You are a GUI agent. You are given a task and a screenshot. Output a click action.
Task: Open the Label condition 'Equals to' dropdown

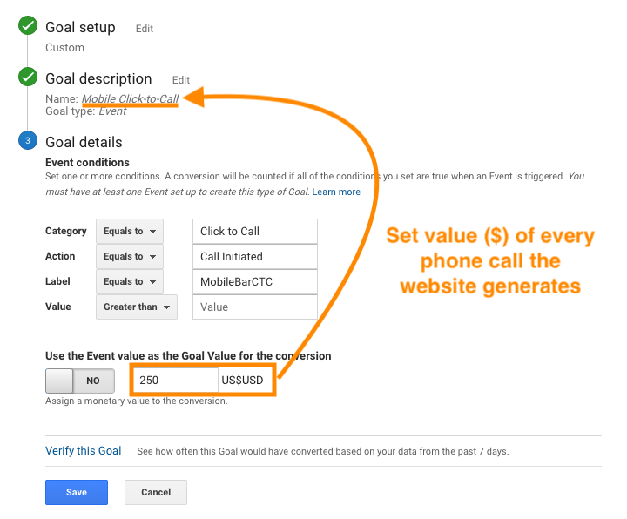pyautogui.click(x=129, y=282)
